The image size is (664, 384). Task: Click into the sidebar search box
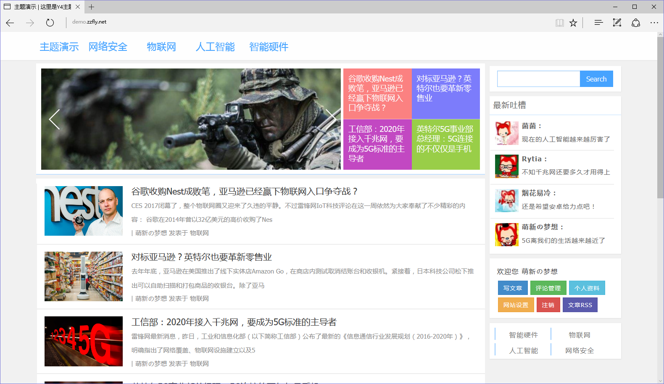[538, 79]
